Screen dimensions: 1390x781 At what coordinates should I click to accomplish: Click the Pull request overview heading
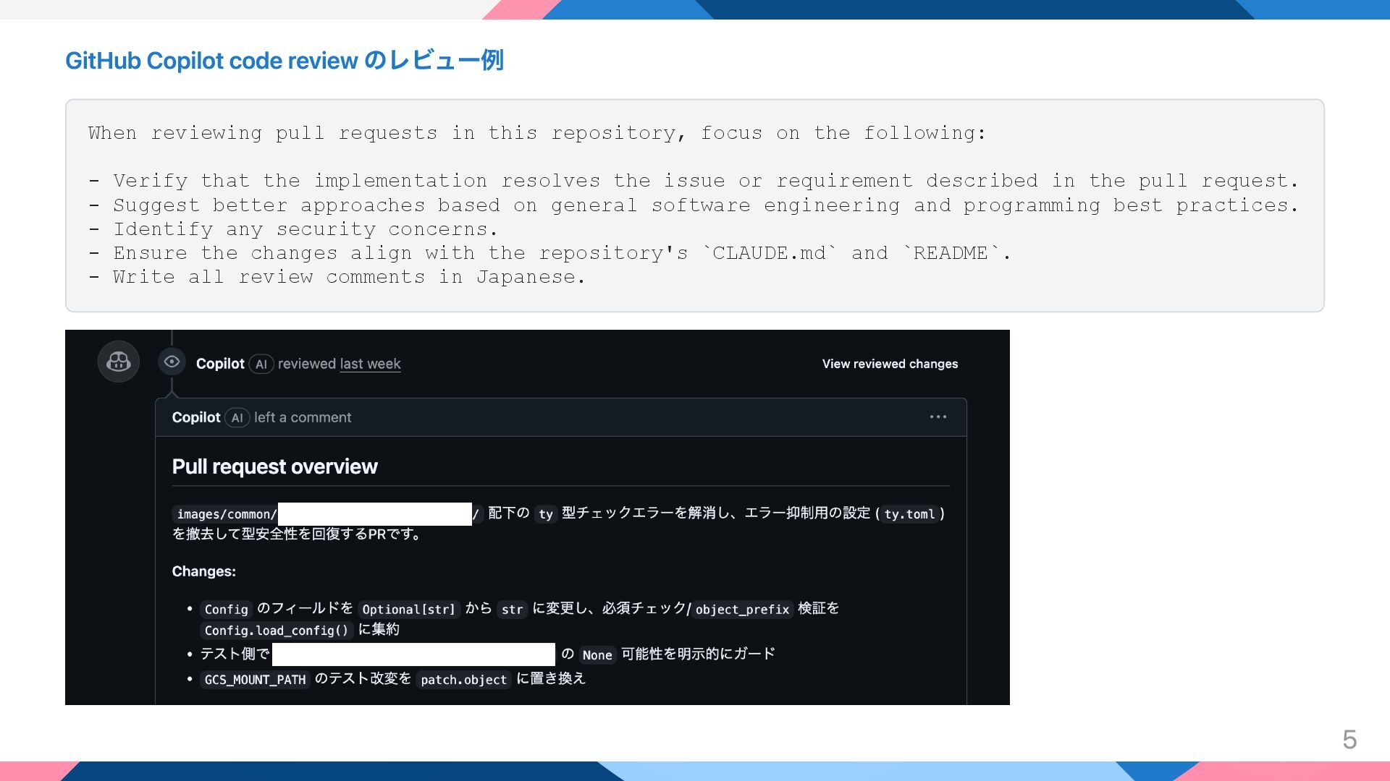(x=274, y=466)
